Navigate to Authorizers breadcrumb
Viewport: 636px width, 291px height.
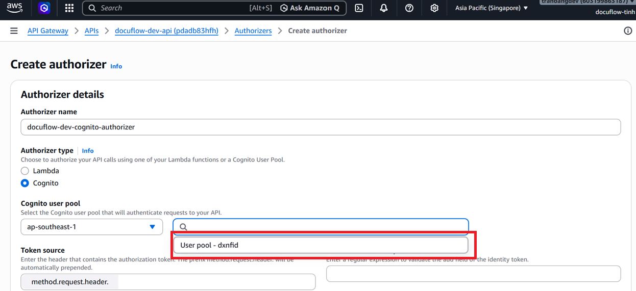pyautogui.click(x=253, y=31)
